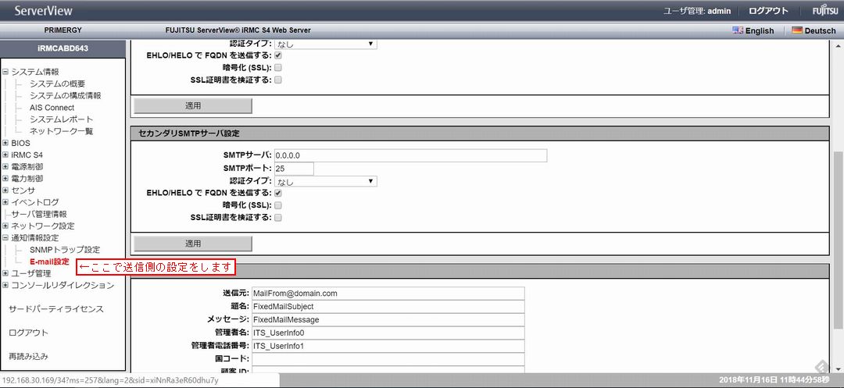Click the ログアウト link in header
The image size is (844, 388).
[x=768, y=11]
